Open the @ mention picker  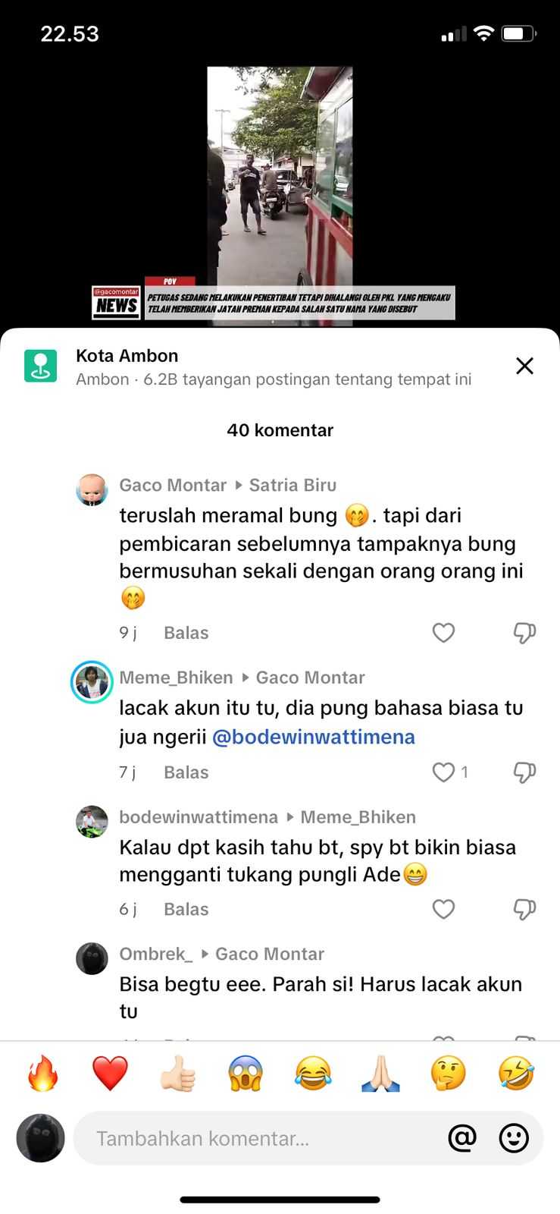tap(462, 1137)
